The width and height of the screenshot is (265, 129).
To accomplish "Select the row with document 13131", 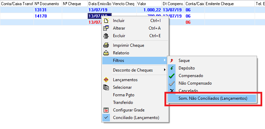I will point(133,10).
